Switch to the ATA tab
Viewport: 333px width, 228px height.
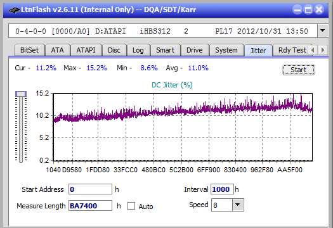click(x=57, y=50)
